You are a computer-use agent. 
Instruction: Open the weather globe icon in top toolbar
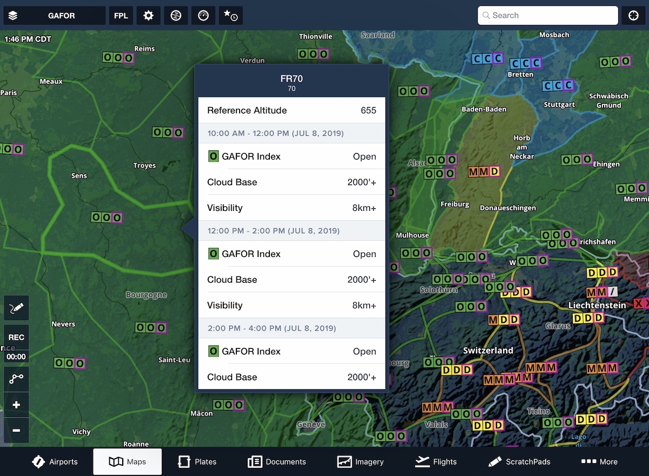tap(175, 15)
